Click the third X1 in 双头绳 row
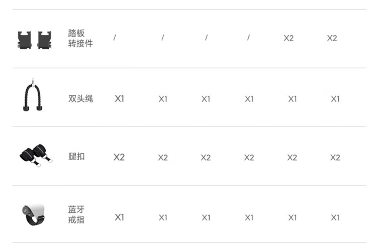The image size is (377, 252). [x=206, y=99]
